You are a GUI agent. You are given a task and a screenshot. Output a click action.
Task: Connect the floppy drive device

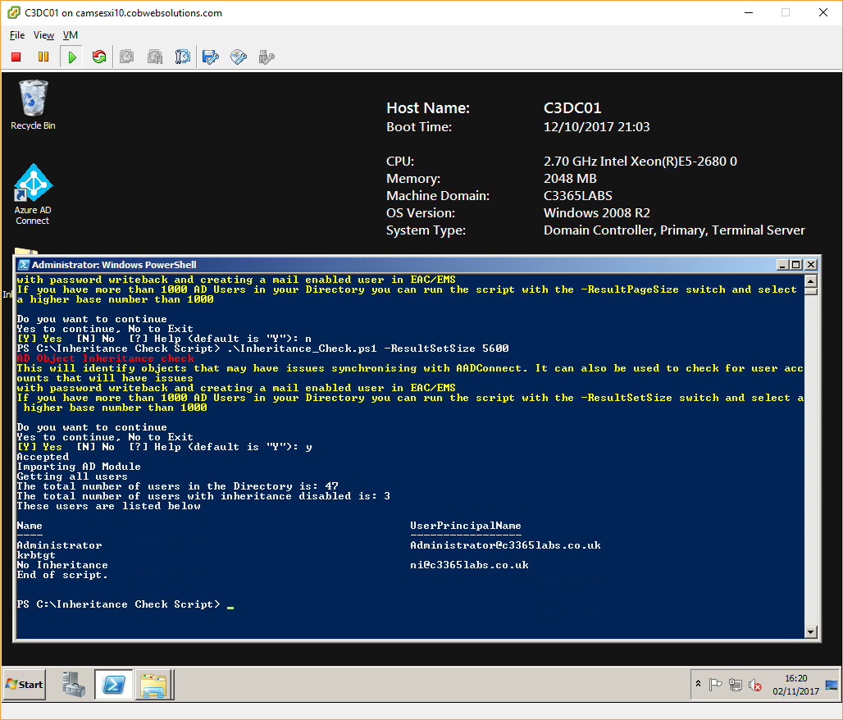pos(209,57)
